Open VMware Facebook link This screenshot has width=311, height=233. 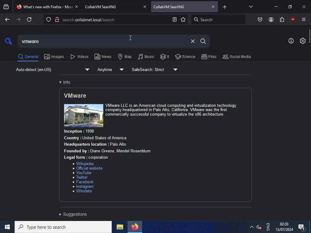85,182
